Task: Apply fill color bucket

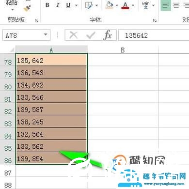Action: tap(110, 5)
